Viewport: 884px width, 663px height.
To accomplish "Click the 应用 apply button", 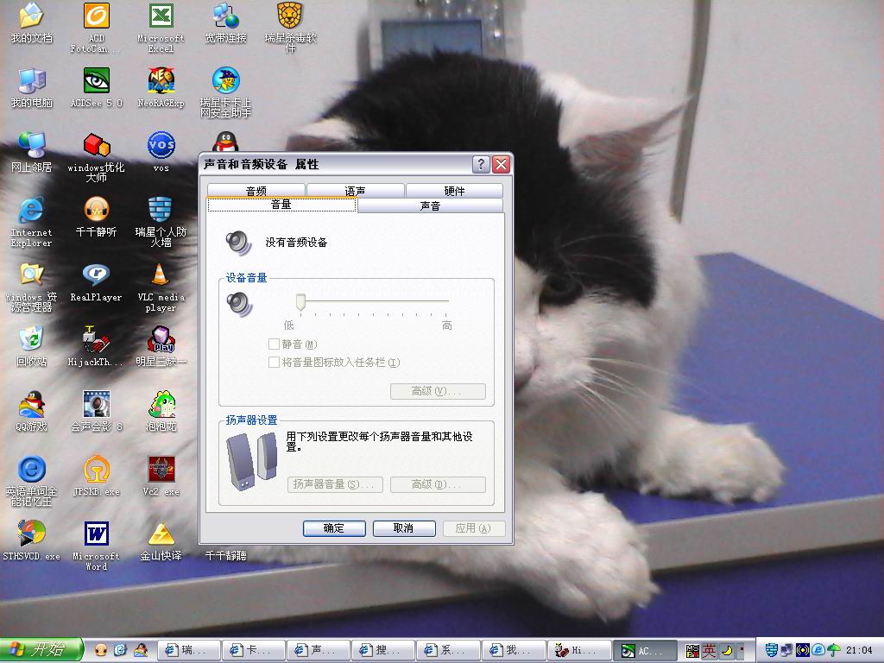I will point(473,528).
